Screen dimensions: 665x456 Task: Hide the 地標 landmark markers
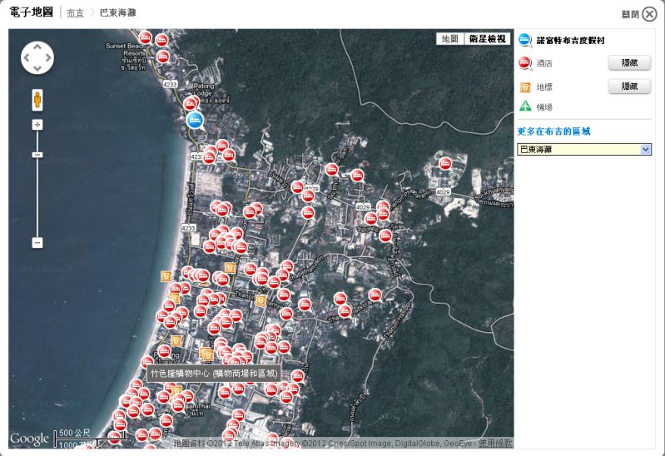pos(628,87)
